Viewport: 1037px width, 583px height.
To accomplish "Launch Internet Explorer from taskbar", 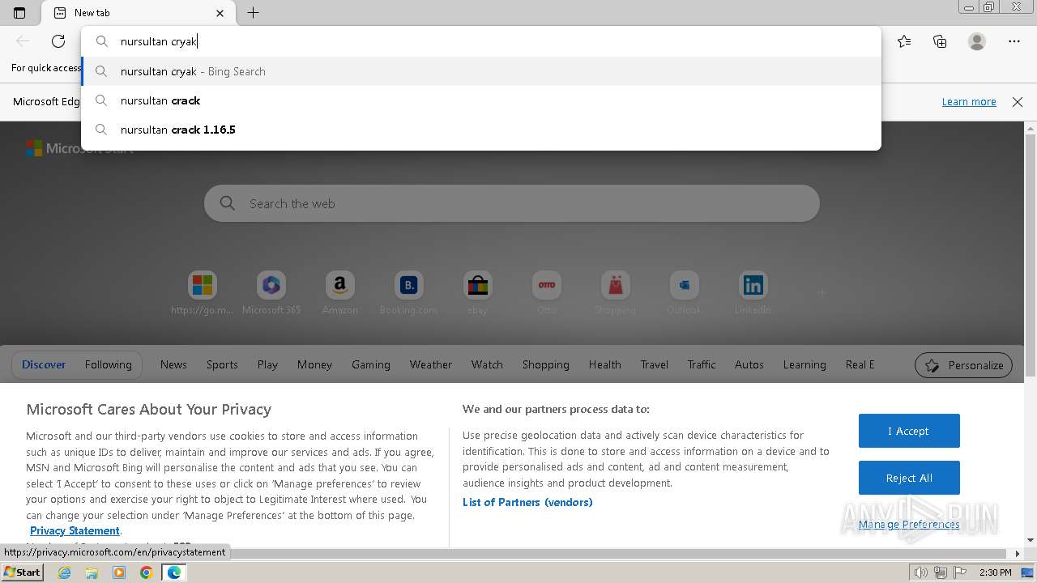I will pos(64,572).
